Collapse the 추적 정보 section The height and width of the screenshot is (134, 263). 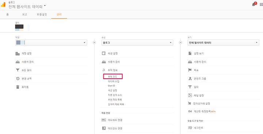pyautogui.click(x=113, y=70)
